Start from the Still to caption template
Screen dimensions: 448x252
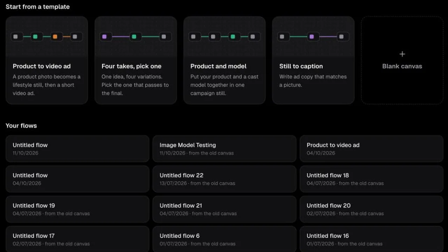(313, 60)
